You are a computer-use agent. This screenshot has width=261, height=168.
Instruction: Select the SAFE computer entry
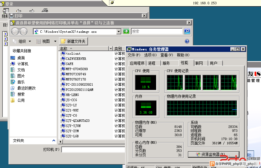tap(67, 64)
